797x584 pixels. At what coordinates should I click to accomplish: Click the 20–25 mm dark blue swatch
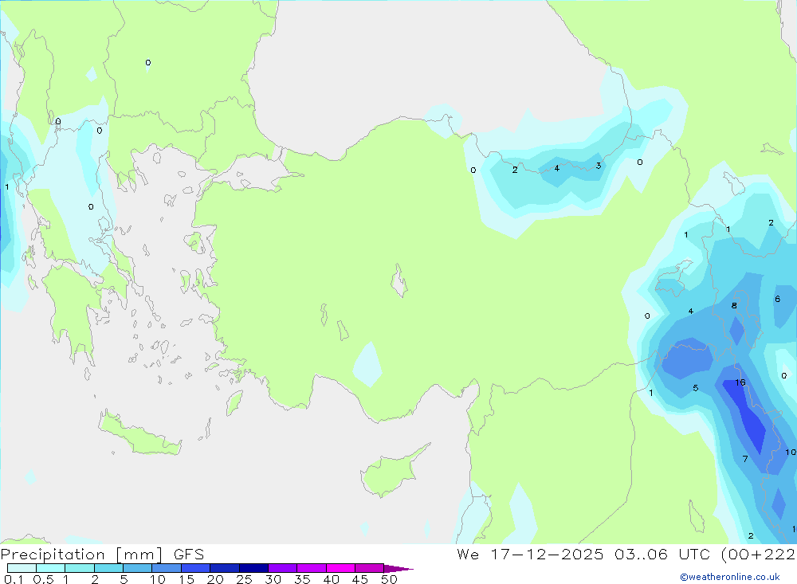pos(224,568)
